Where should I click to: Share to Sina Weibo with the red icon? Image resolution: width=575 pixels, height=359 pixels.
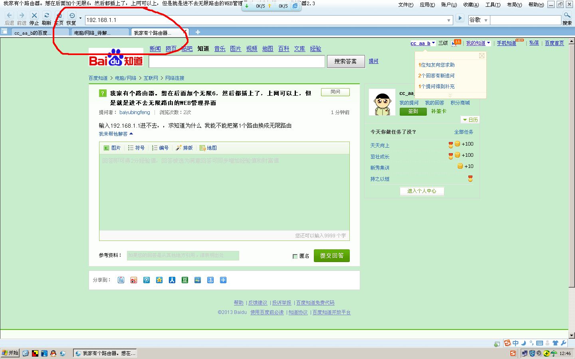pos(134,280)
